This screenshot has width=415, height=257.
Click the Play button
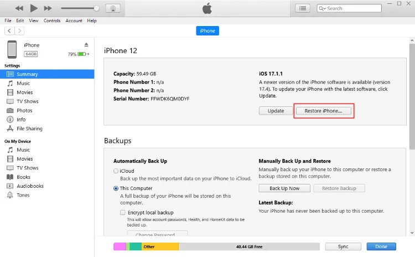click(34, 8)
